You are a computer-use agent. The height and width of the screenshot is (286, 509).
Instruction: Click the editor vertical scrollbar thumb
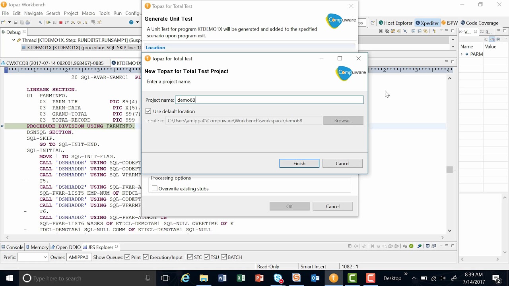[449, 170]
